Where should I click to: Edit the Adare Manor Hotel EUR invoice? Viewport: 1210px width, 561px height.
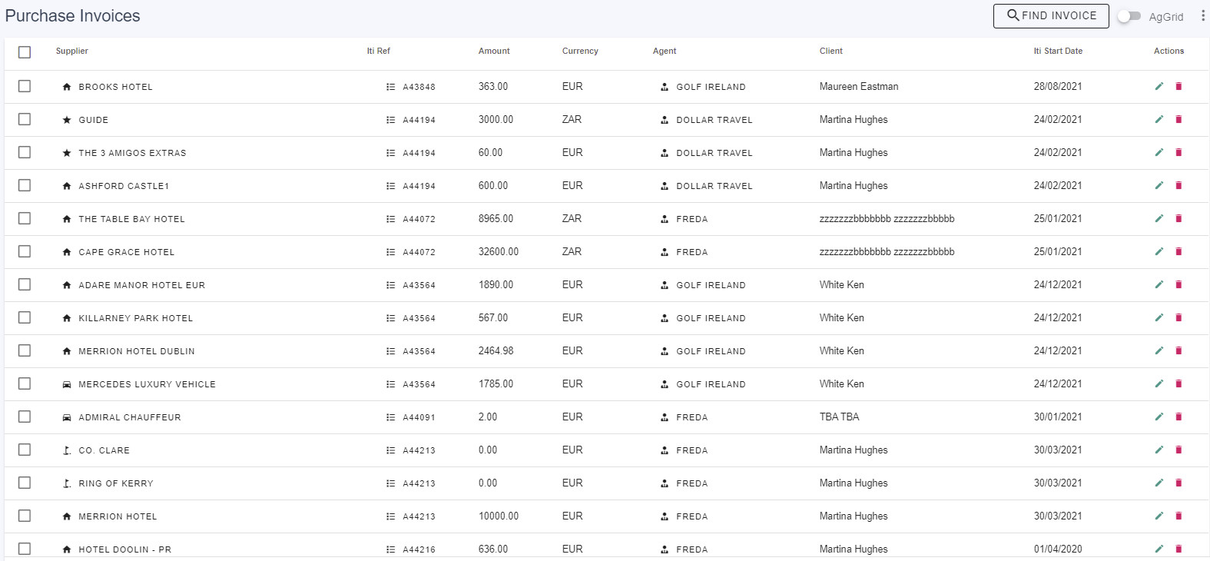[x=1159, y=284]
